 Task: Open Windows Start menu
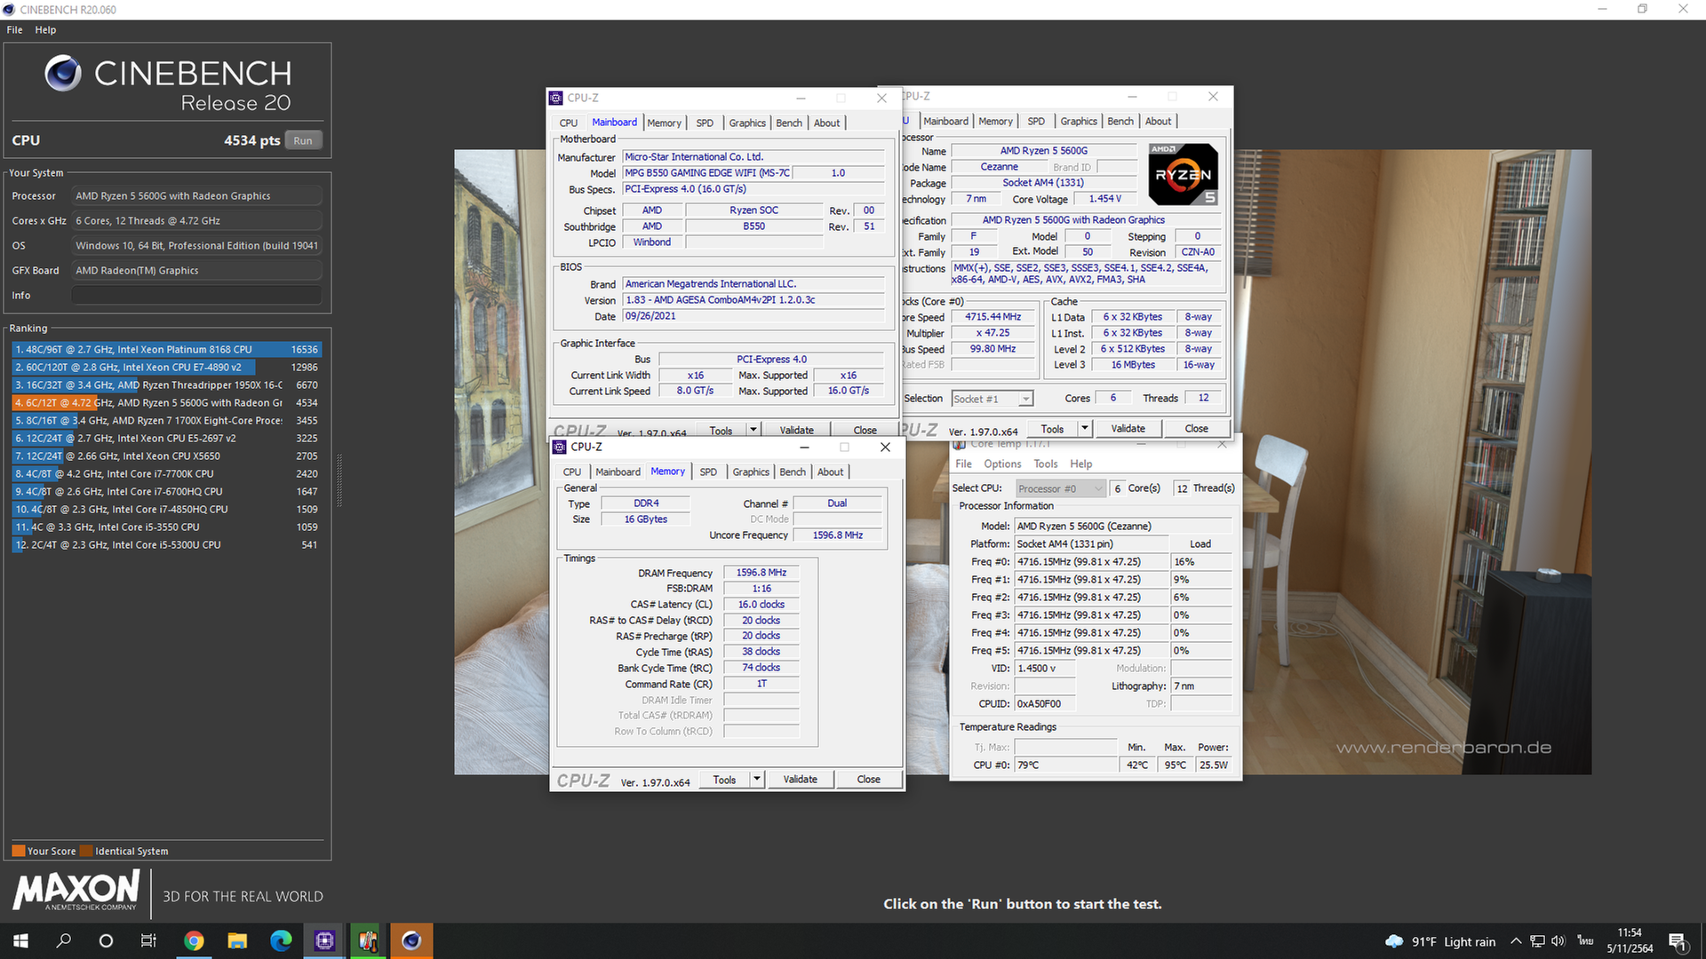(20, 940)
